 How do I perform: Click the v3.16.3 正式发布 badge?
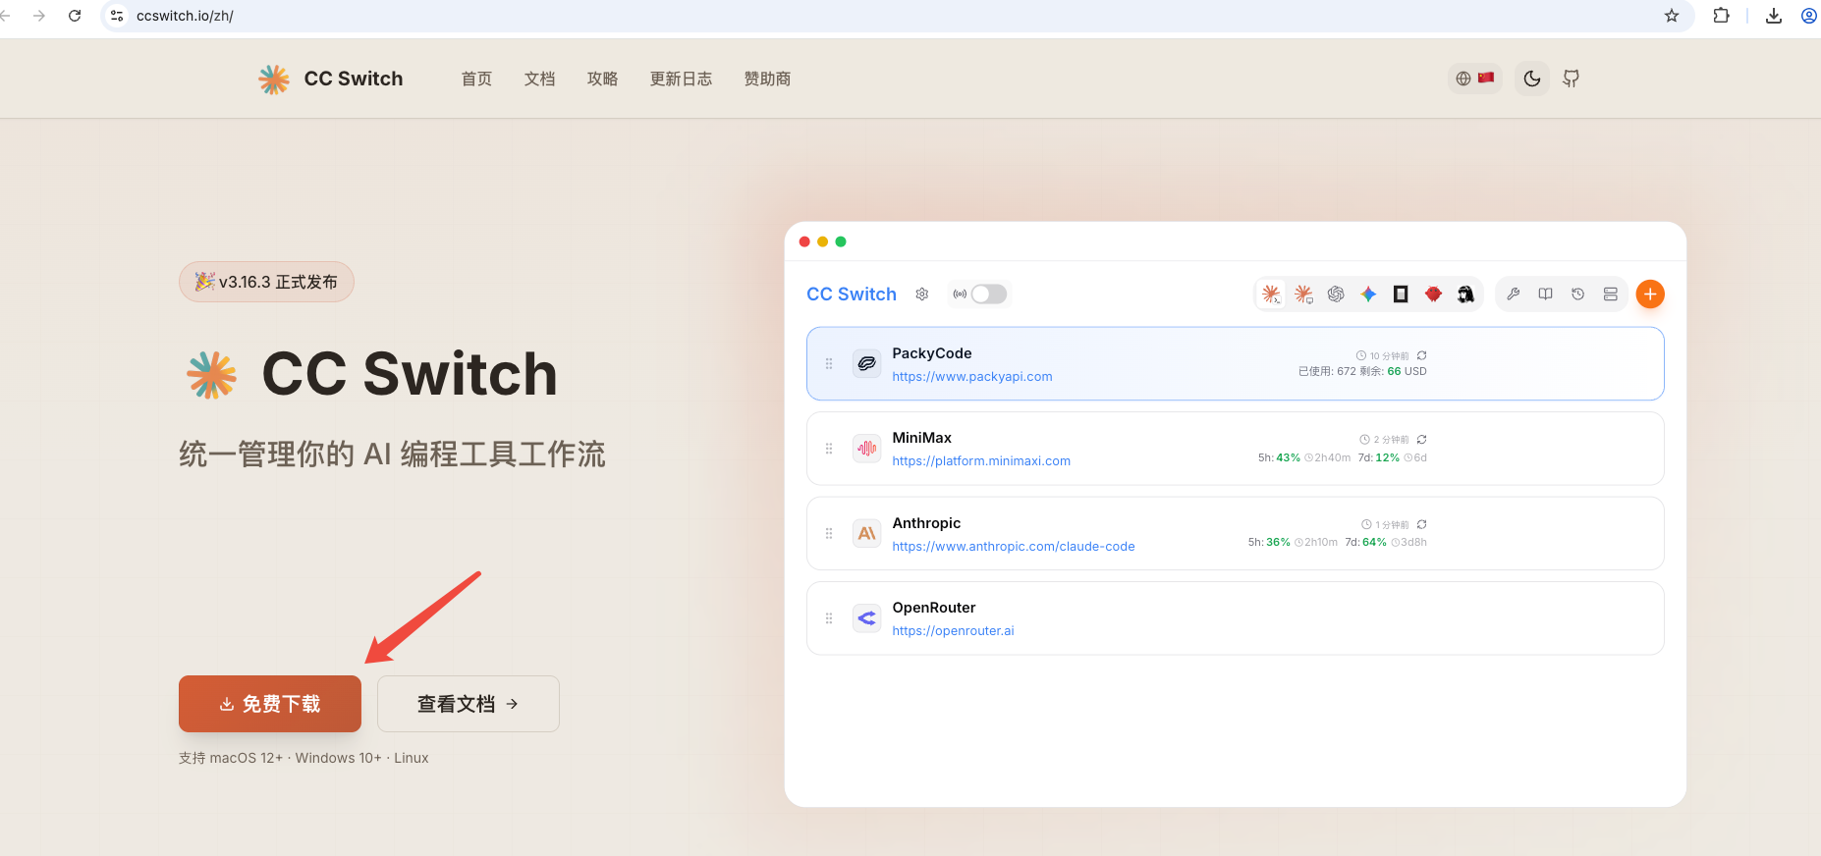pos(266,282)
